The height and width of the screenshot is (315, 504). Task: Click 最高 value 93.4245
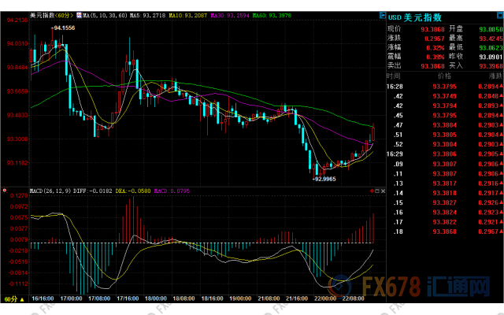[x=491, y=39]
